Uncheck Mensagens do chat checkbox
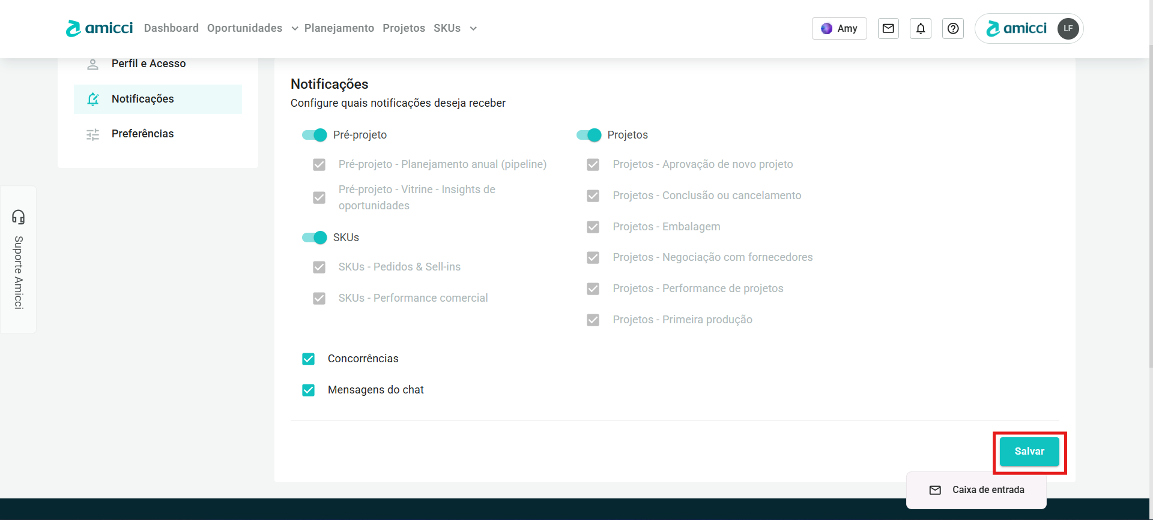This screenshot has height=520, width=1153. coord(309,390)
